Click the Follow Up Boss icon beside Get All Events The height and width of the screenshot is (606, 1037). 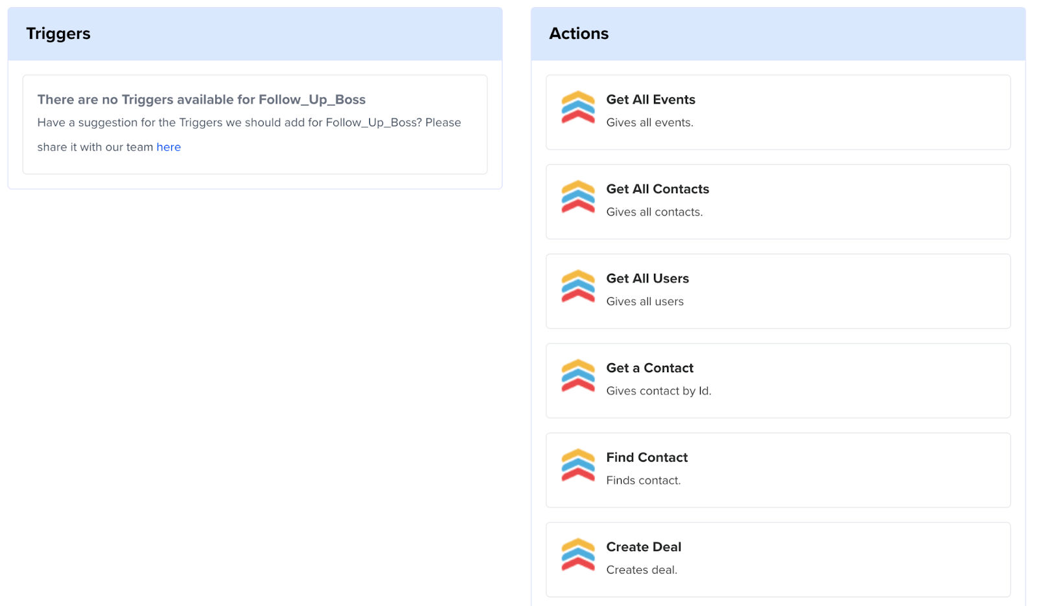click(x=577, y=107)
